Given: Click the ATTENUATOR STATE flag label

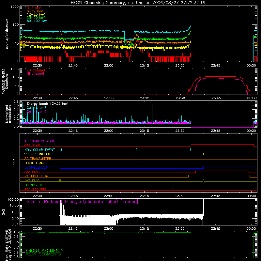Looking at the screenshot, I should click(39, 141).
